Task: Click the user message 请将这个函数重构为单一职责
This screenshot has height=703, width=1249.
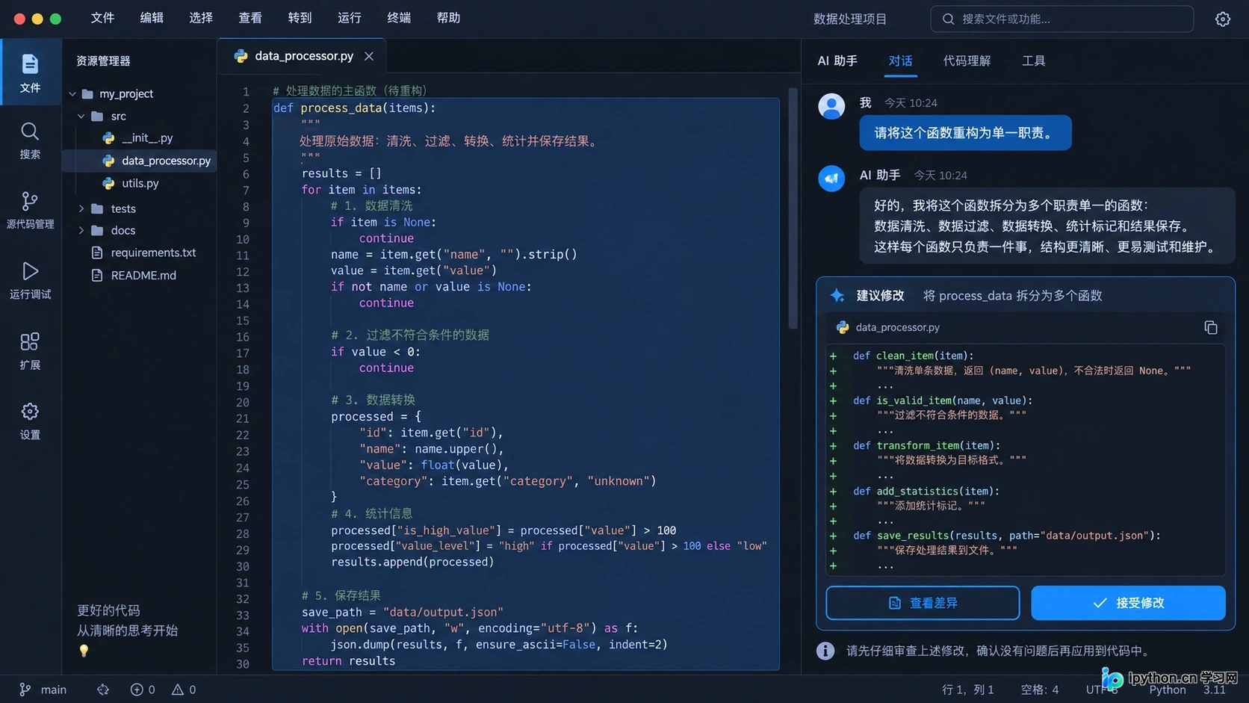Action: pos(965,133)
